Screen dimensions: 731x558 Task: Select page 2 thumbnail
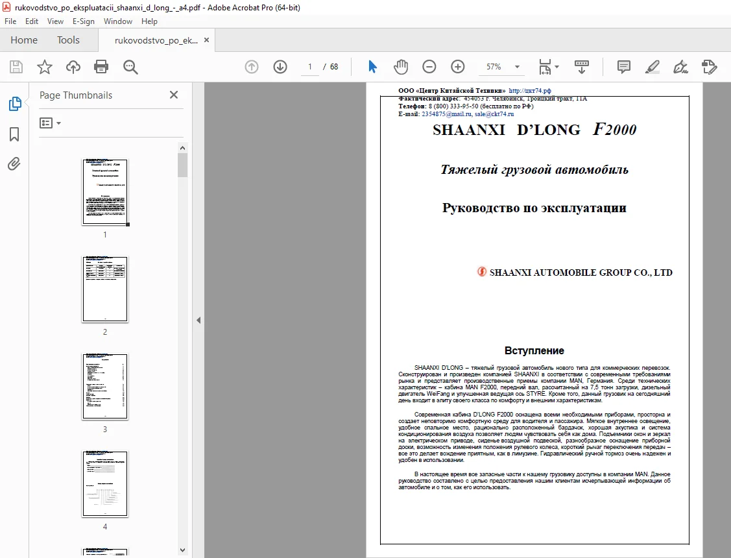tap(105, 289)
